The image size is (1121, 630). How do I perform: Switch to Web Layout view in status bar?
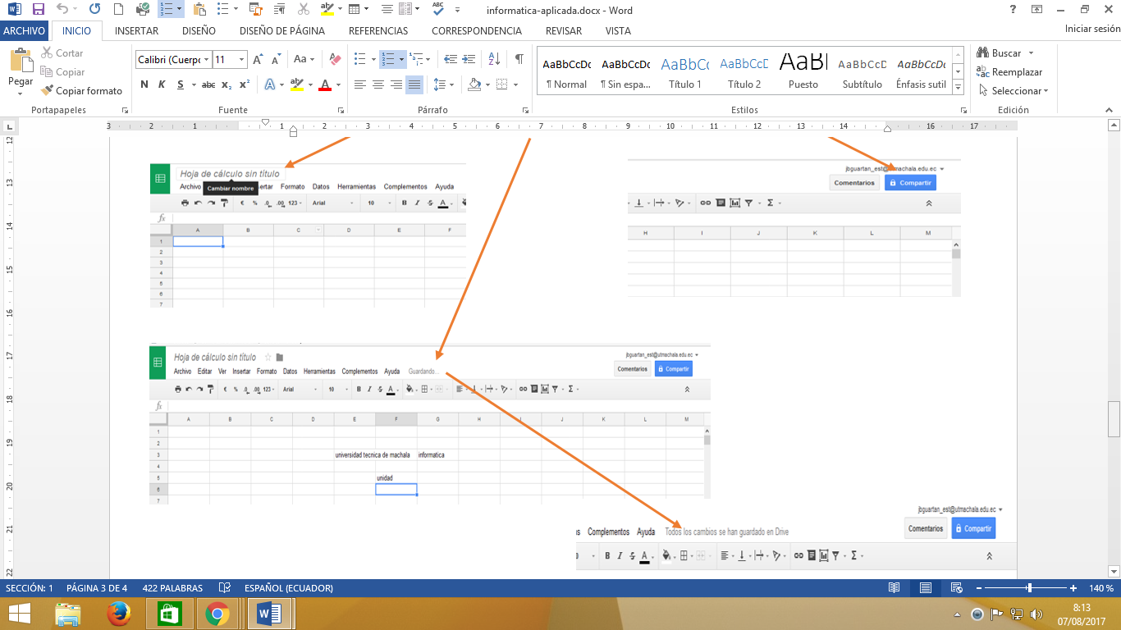pyautogui.click(x=956, y=588)
